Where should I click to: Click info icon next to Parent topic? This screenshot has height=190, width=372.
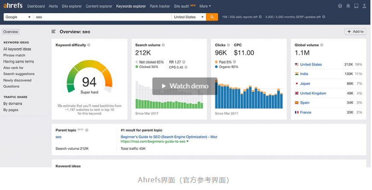tap(87, 130)
